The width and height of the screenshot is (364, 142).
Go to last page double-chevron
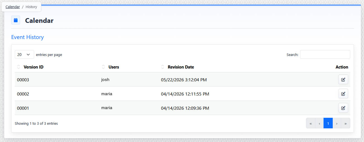pos(346,123)
